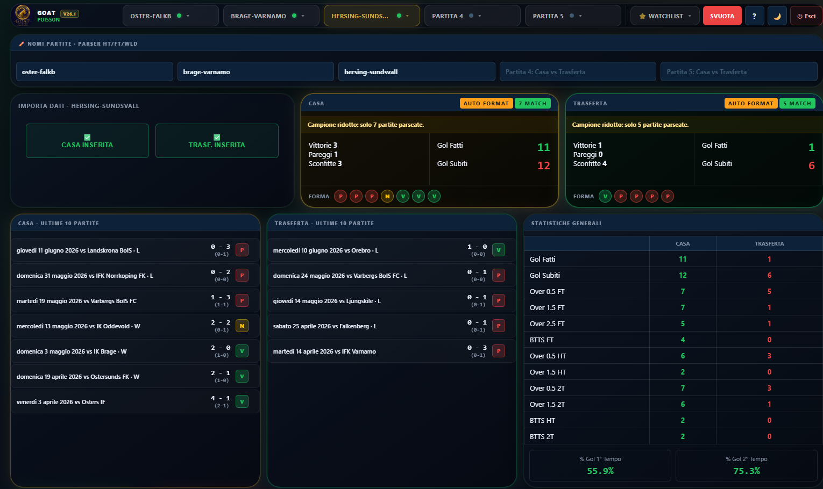Click P badge on 19 maggio Varbergs match

tap(242, 300)
